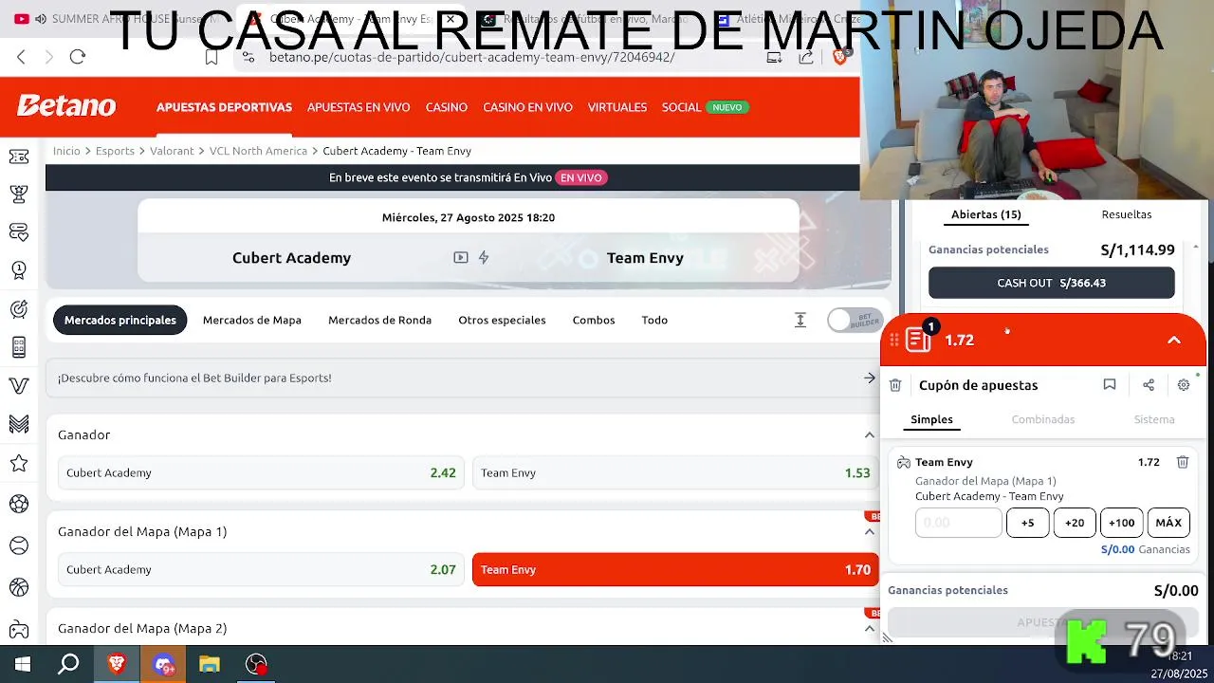Open Casino menu item
Image resolution: width=1214 pixels, height=683 pixels.
[x=447, y=107]
